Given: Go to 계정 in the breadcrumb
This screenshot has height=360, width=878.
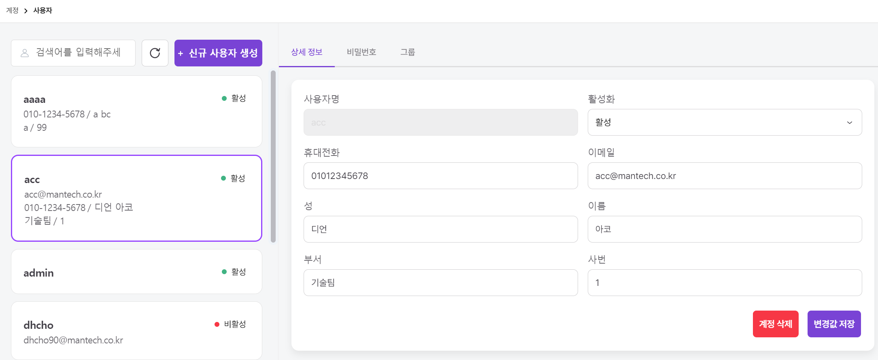Looking at the screenshot, I should [13, 11].
